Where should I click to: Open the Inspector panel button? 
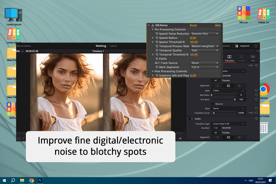pos(242,46)
